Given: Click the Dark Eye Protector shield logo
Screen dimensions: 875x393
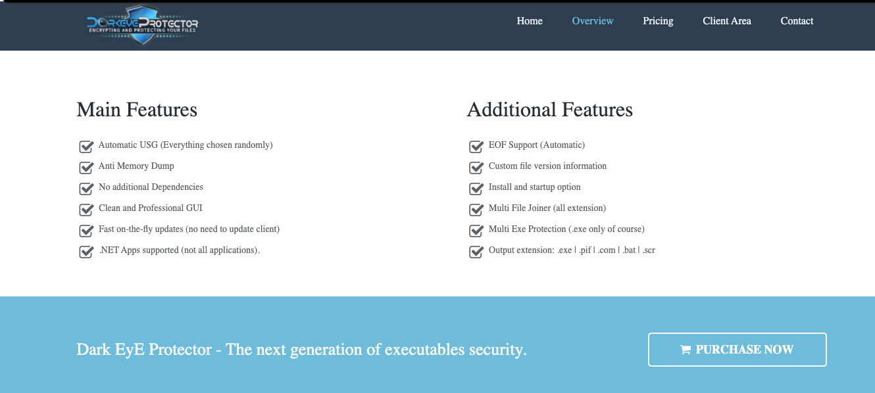Looking at the screenshot, I should pyautogui.click(x=143, y=24).
